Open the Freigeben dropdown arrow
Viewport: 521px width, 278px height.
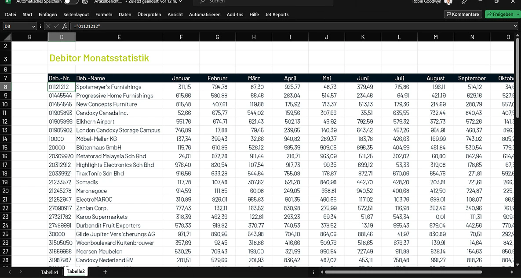coord(517,14)
